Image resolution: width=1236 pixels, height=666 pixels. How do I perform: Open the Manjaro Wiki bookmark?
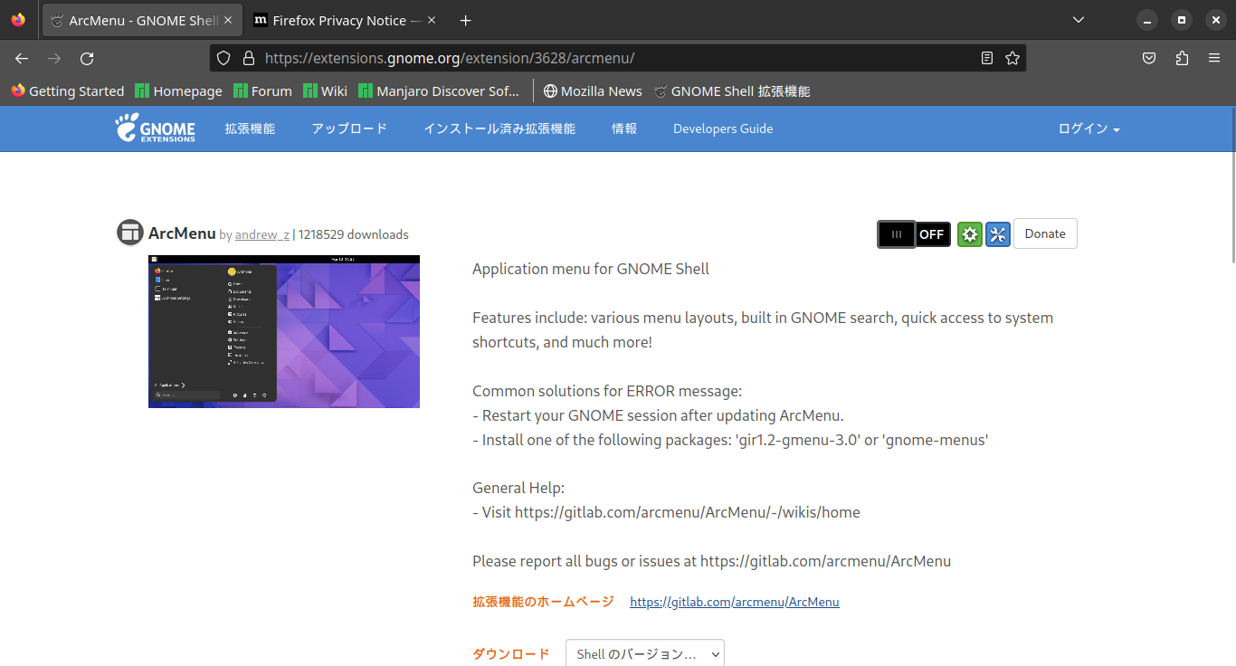coord(326,90)
